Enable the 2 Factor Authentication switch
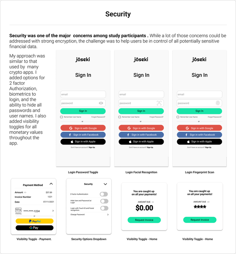This screenshot has width=236, height=254. click(104, 194)
